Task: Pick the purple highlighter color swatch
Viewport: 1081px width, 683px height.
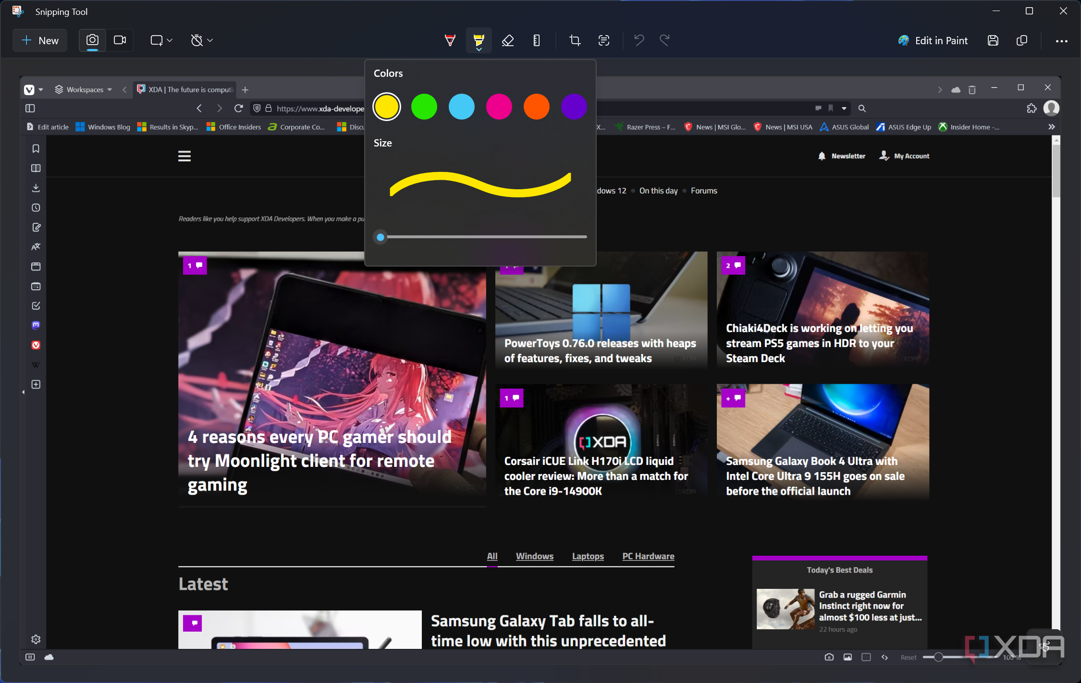Action: (x=574, y=107)
